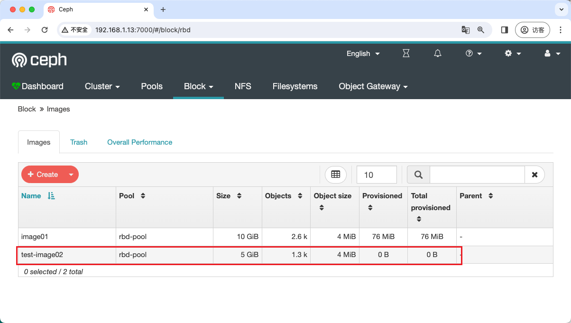571x323 pixels.
Task: Click the Block breadcrumb link
Action: (27, 109)
